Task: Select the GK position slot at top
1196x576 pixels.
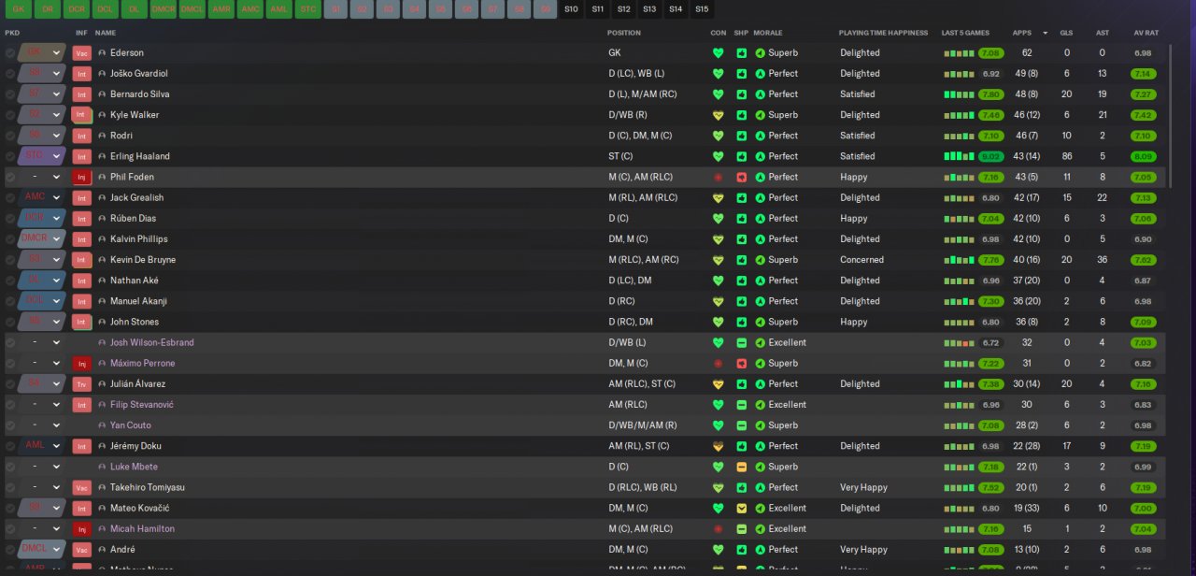Action: click(x=19, y=9)
